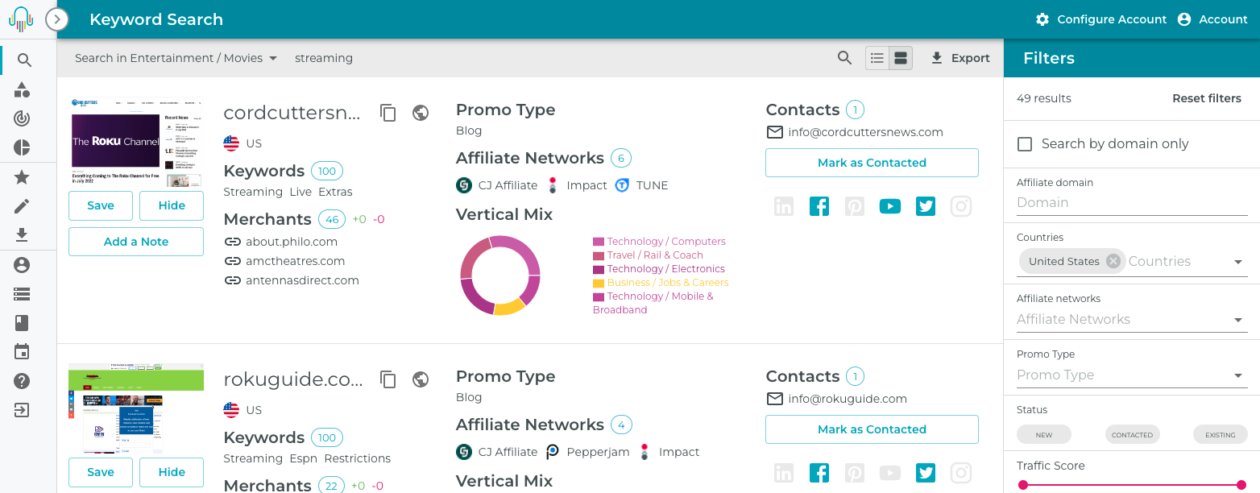Enable Search by domain only checkbox
Image resolution: width=1260 pixels, height=493 pixels.
[x=1025, y=144]
